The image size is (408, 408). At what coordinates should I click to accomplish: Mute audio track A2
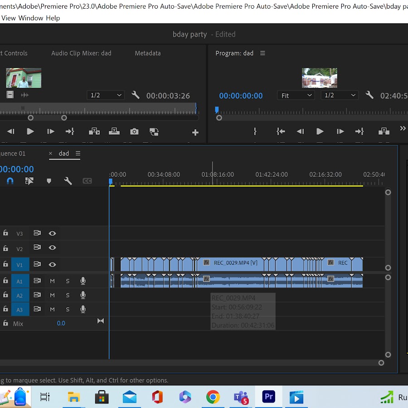(x=52, y=295)
